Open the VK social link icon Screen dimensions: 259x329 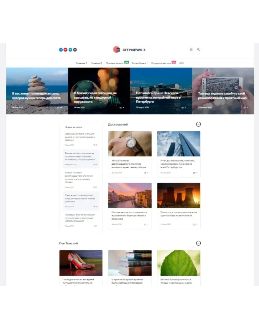coord(61,50)
